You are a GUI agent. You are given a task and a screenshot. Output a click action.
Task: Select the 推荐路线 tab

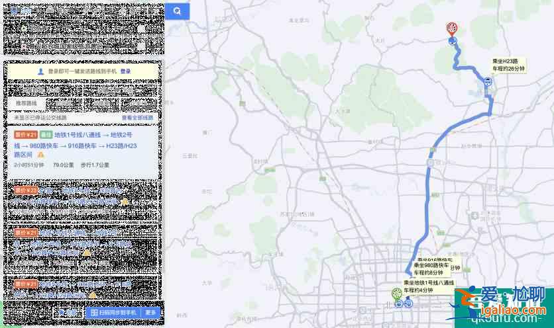point(27,104)
